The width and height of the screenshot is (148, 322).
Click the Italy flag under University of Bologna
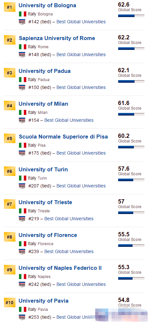click(23, 14)
